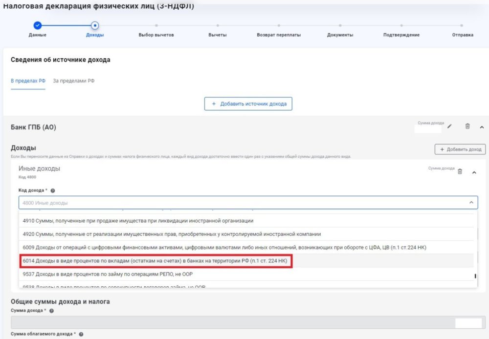This screenshot has height=339, width=489.
Task: Delete the Банк ГПБ income source via trash icon
Action: [x=467, y=127]
